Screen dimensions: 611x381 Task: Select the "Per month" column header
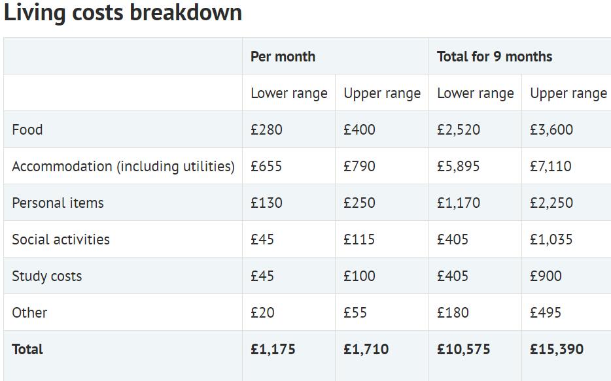pos(283,56)
